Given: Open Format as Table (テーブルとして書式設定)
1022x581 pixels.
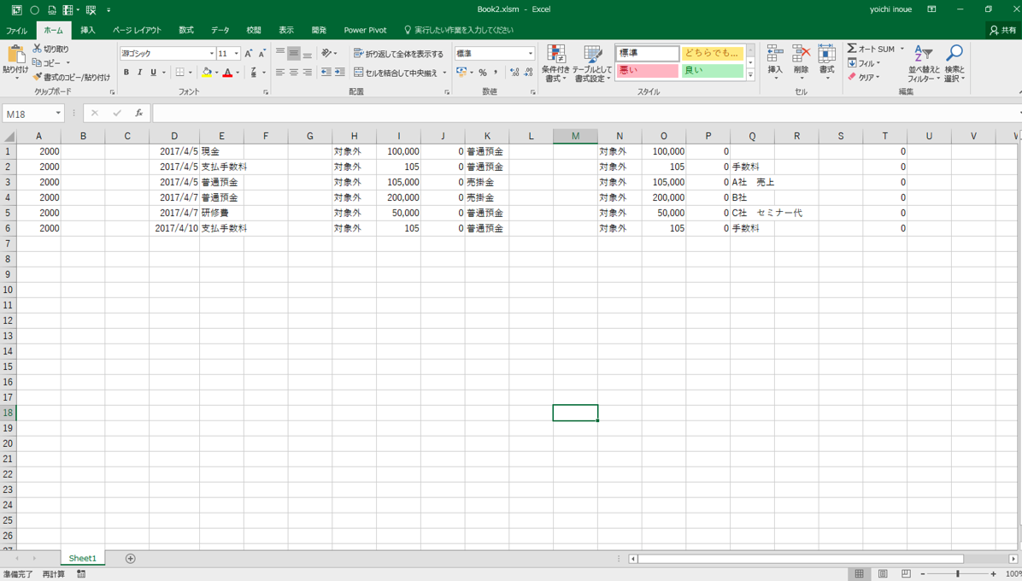Looking at the screenshot, I should click(593, 64).
